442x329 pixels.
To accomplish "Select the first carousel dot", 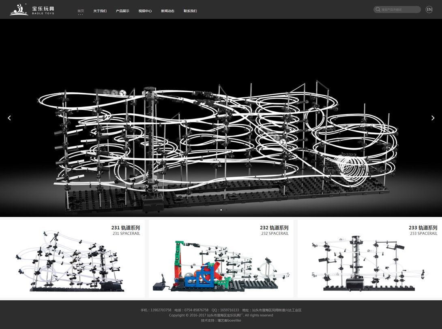I will click(215, 210).
